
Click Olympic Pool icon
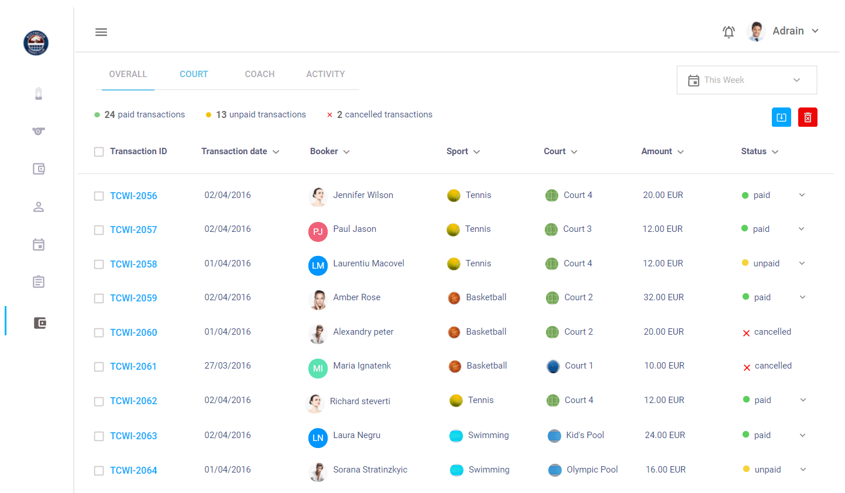[555, 470]
